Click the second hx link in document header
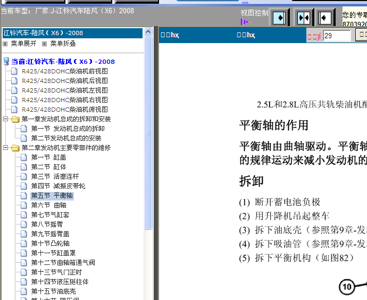 (x=246, y=35)
